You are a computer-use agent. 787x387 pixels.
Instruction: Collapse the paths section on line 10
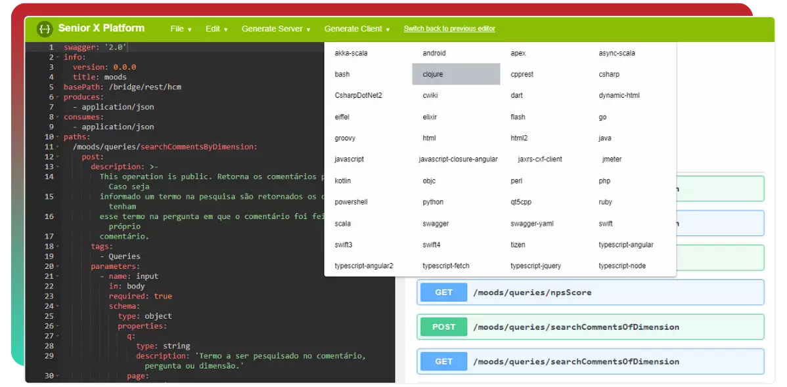(x=58, y=137)
